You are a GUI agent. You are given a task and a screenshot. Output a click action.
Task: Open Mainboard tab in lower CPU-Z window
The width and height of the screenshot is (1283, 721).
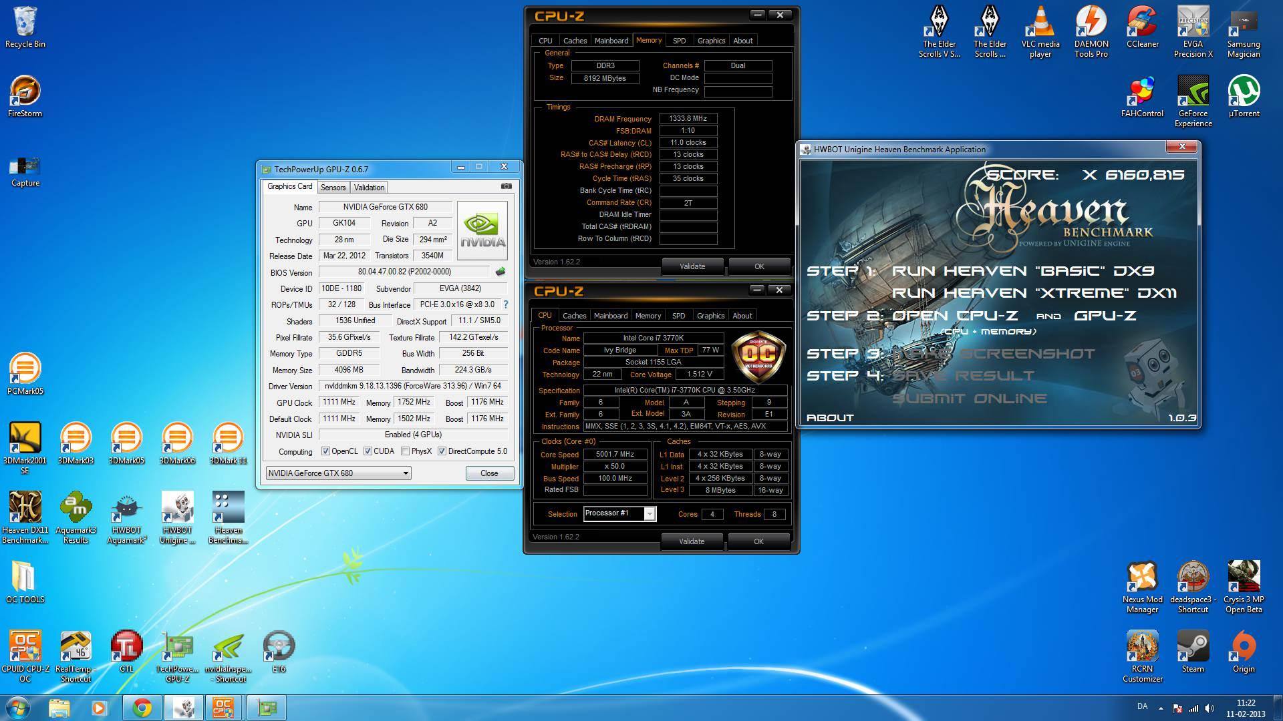click(x=611, y=316)
